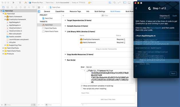The image size is (180, 107).
Task: Open the Issue navigator triangle icon
Action: click(x=16, y=7)
